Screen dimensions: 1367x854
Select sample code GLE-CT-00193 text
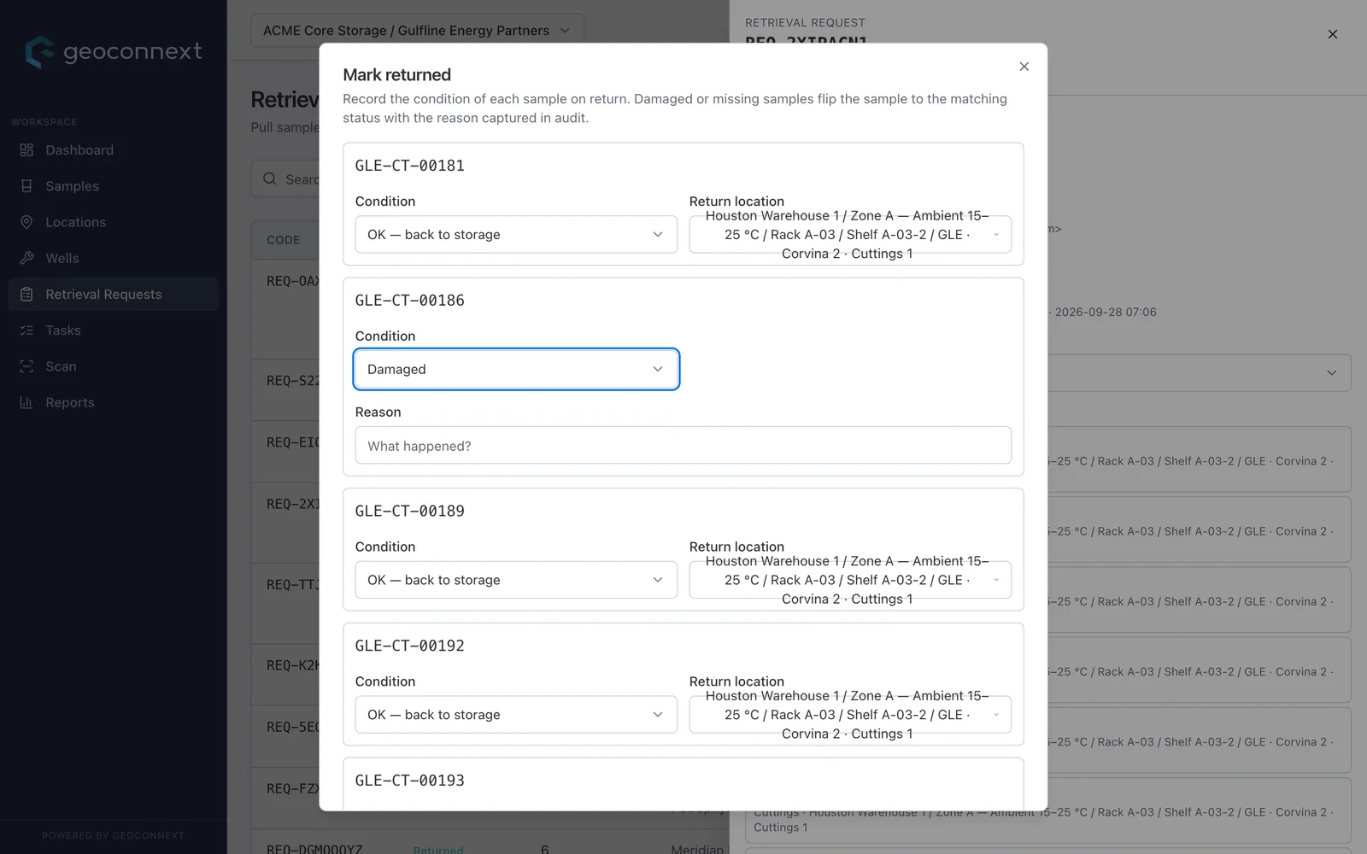click(x=410, y=781)
